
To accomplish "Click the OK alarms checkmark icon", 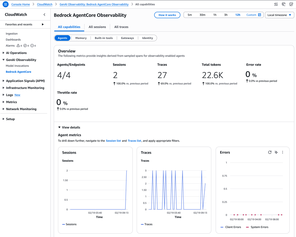I will [25, 46].
